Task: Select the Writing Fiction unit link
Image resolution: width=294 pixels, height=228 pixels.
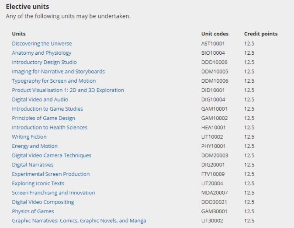Action: [x=29, y=137]
